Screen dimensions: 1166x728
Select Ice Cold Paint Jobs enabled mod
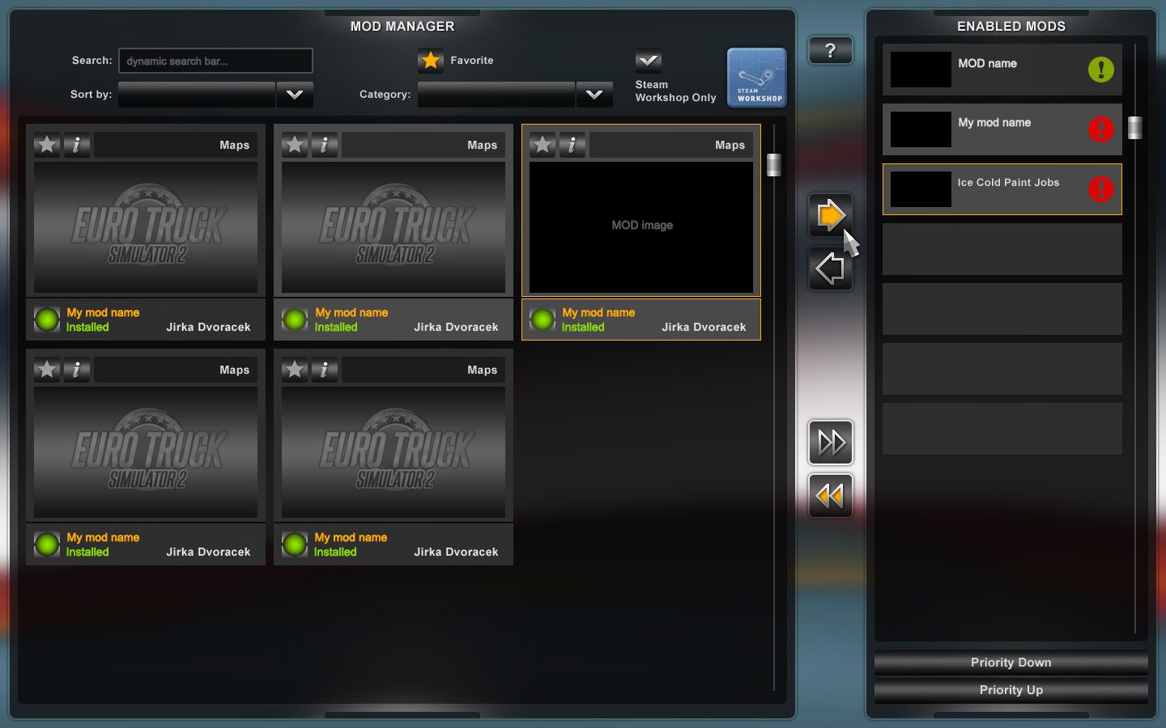click(1002, 189)
